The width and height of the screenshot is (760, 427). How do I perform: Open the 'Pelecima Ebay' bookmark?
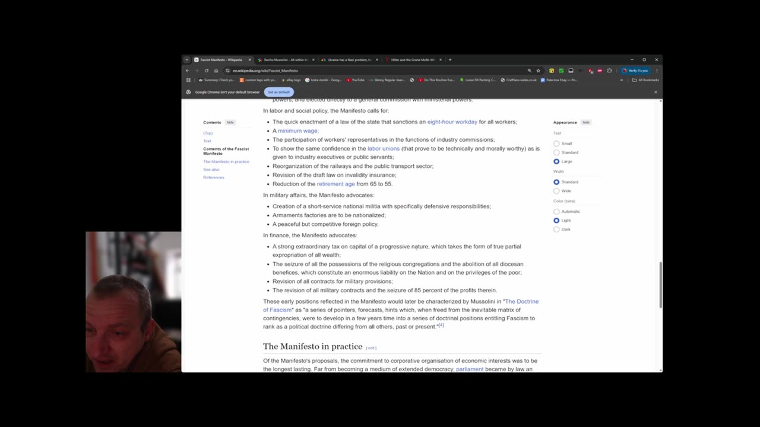(559, 80)
